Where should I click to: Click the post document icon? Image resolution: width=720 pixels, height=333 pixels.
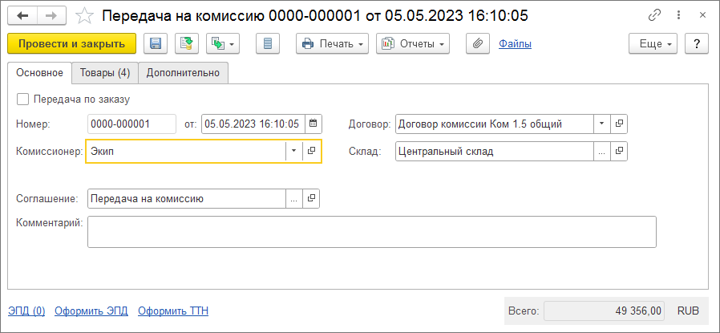(x=187, y=44)
